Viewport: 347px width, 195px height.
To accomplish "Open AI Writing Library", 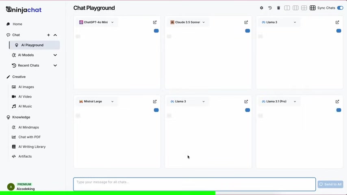I will point(32,147).
